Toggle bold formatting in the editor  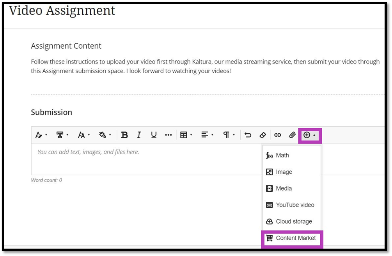click(124, 135)
